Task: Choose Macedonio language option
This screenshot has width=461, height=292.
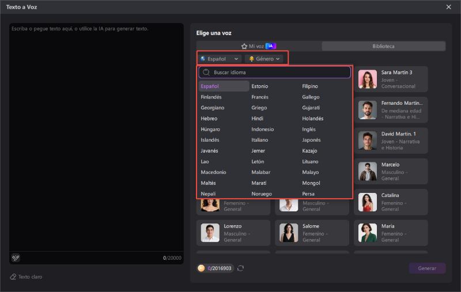Action: point(213,172)
